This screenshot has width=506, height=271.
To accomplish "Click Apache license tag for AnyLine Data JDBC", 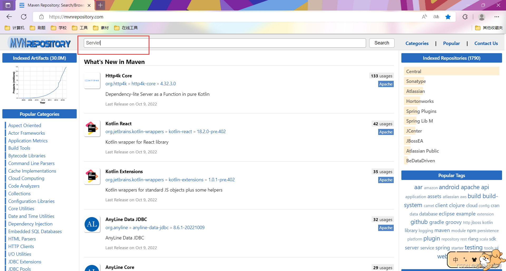I will coord(386,228).
